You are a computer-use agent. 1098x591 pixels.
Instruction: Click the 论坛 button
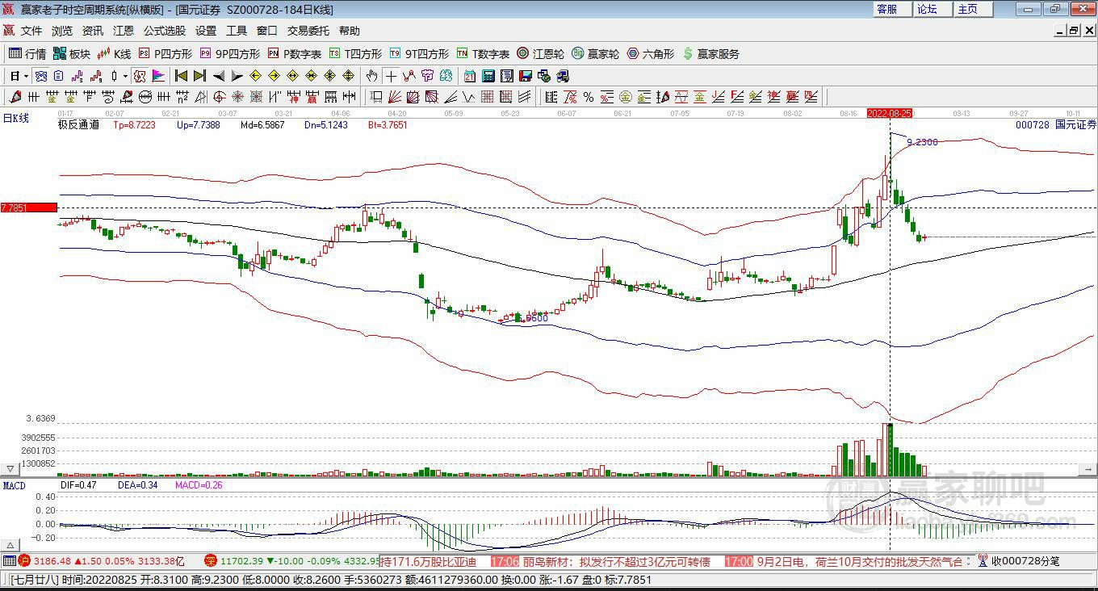pyautogui.click(x=932, y=9)
